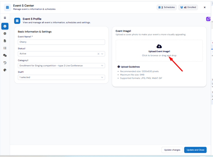The height and width of the screenshot is (157, 213).
Task: Open the Staff 1 selected dropdown
Action: 61,77
